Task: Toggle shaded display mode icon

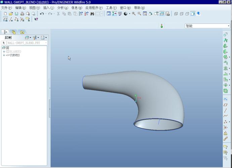Action: pyautogui.click(x=193, y=14)
